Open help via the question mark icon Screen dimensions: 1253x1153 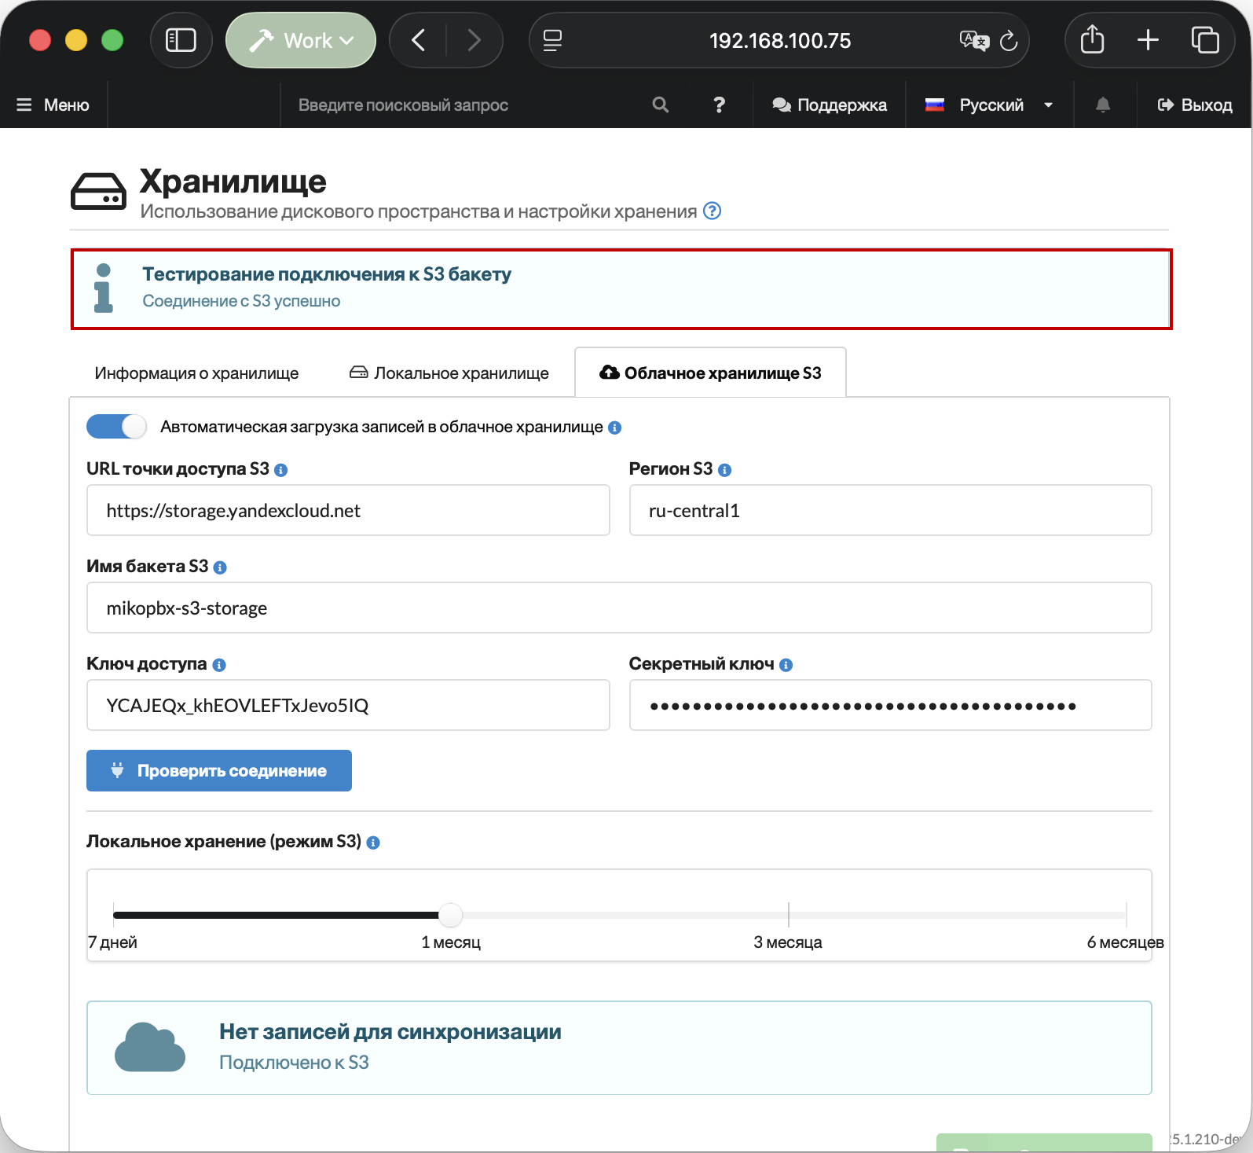(x=719, y=105)
